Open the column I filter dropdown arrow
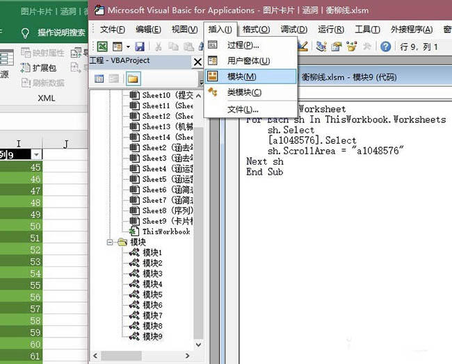This screenshot has height=364, width=452. [x=36, y=155]
